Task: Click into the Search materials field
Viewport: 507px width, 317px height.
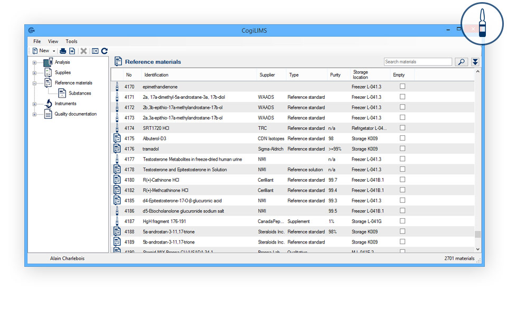Action: click(417, 62)
